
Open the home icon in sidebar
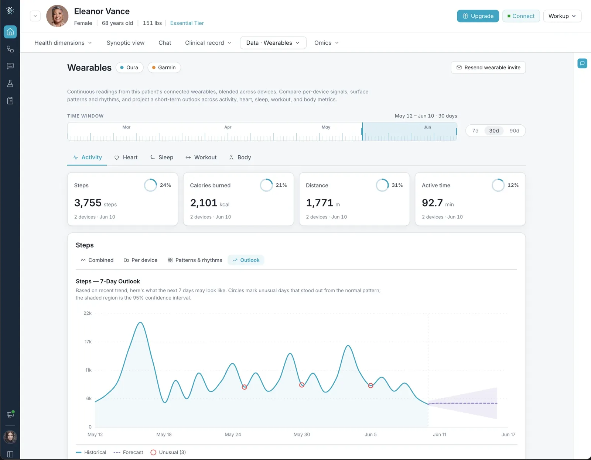pos(10,32)
